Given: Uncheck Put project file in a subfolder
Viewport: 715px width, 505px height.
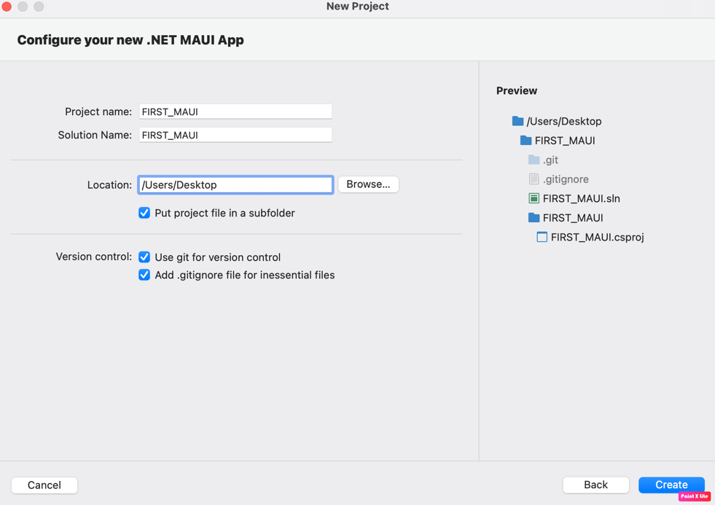Looking at the screenshot, I should pyautogui.click(x=144, y=213).
